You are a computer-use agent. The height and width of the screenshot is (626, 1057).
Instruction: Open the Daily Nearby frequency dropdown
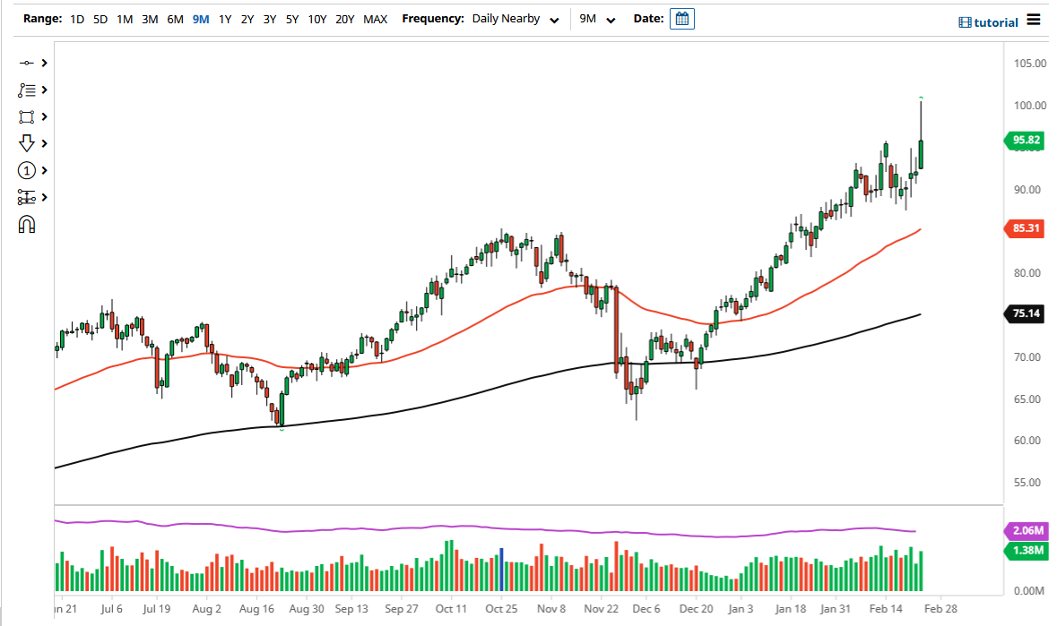[516, 18]
